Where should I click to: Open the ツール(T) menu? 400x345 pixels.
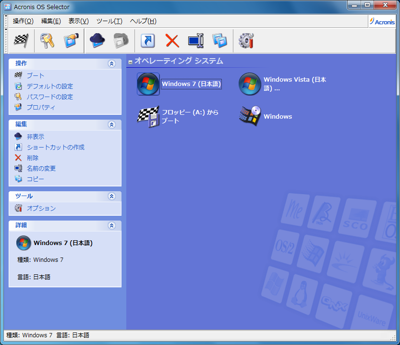(x=109, y=21)
